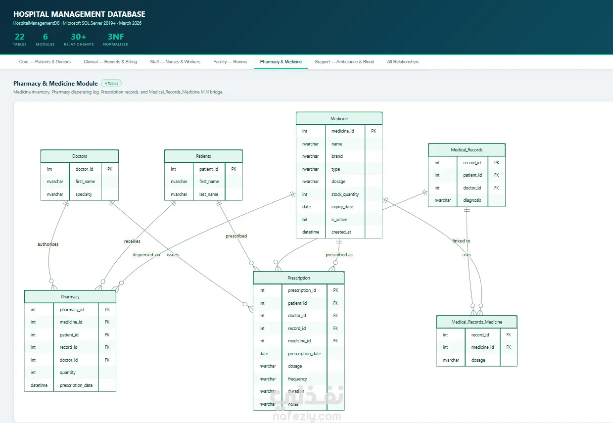The height and width of the screenshot is (423, 613).
Task: Click the 'uses' relationship label
Action: 467,255
